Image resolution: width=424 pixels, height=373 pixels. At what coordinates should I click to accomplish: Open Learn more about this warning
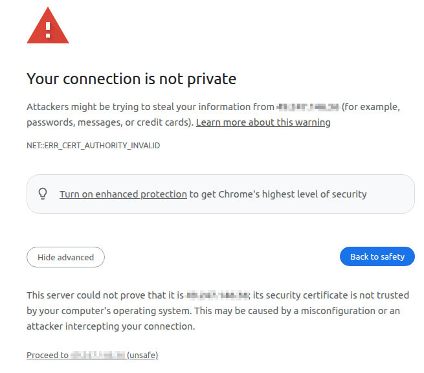click(x=263, y=122)
